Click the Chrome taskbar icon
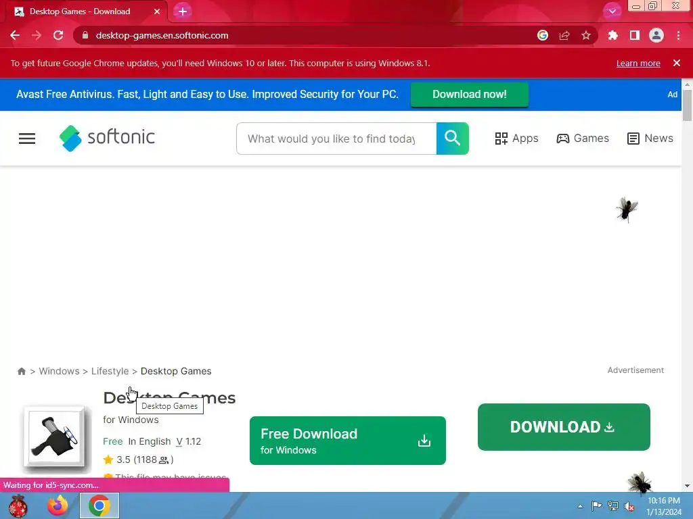693x519 pixels. (99, 505)
